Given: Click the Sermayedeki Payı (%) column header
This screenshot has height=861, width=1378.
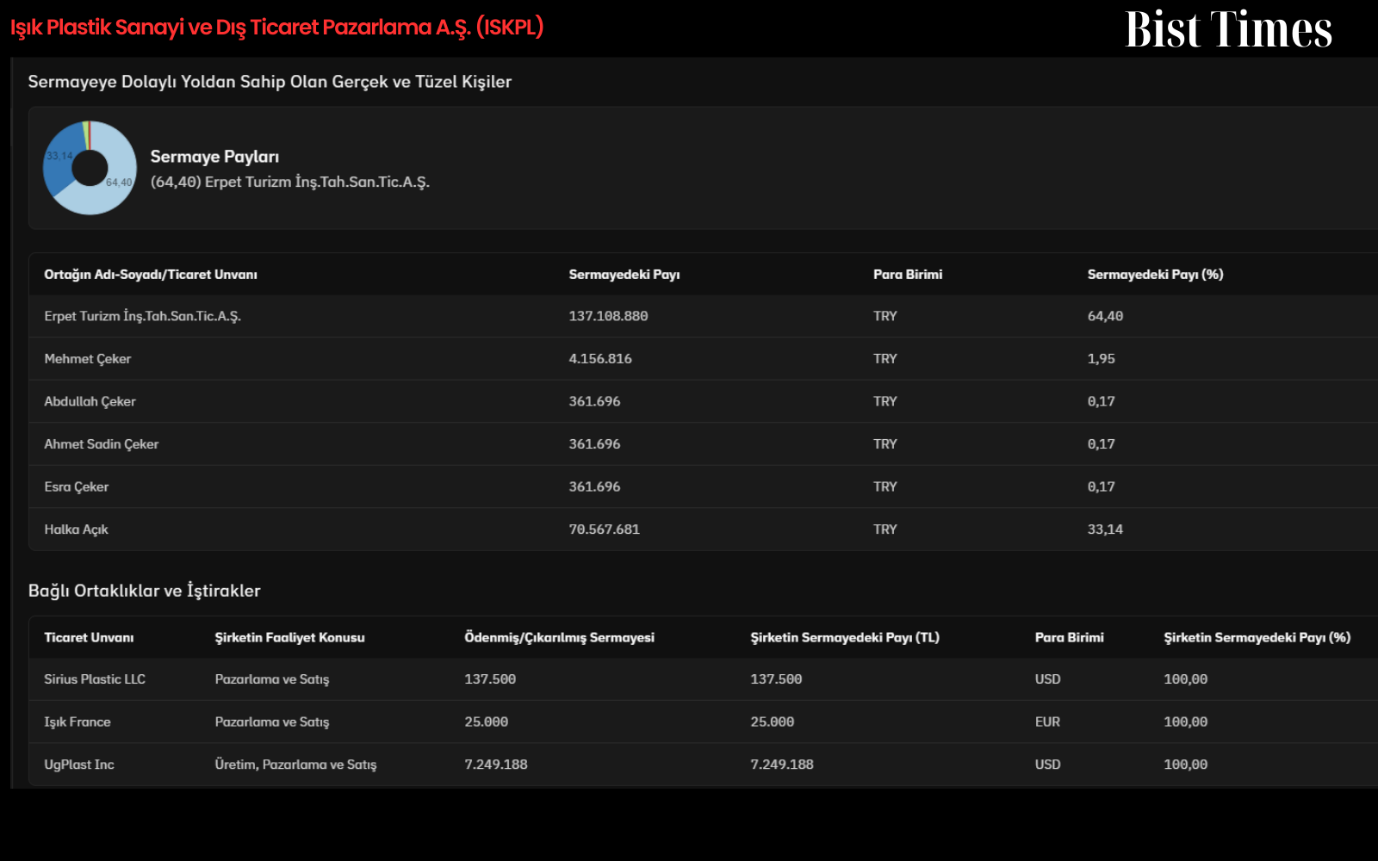Looking at the screenshot, I should pos(1155,275).
